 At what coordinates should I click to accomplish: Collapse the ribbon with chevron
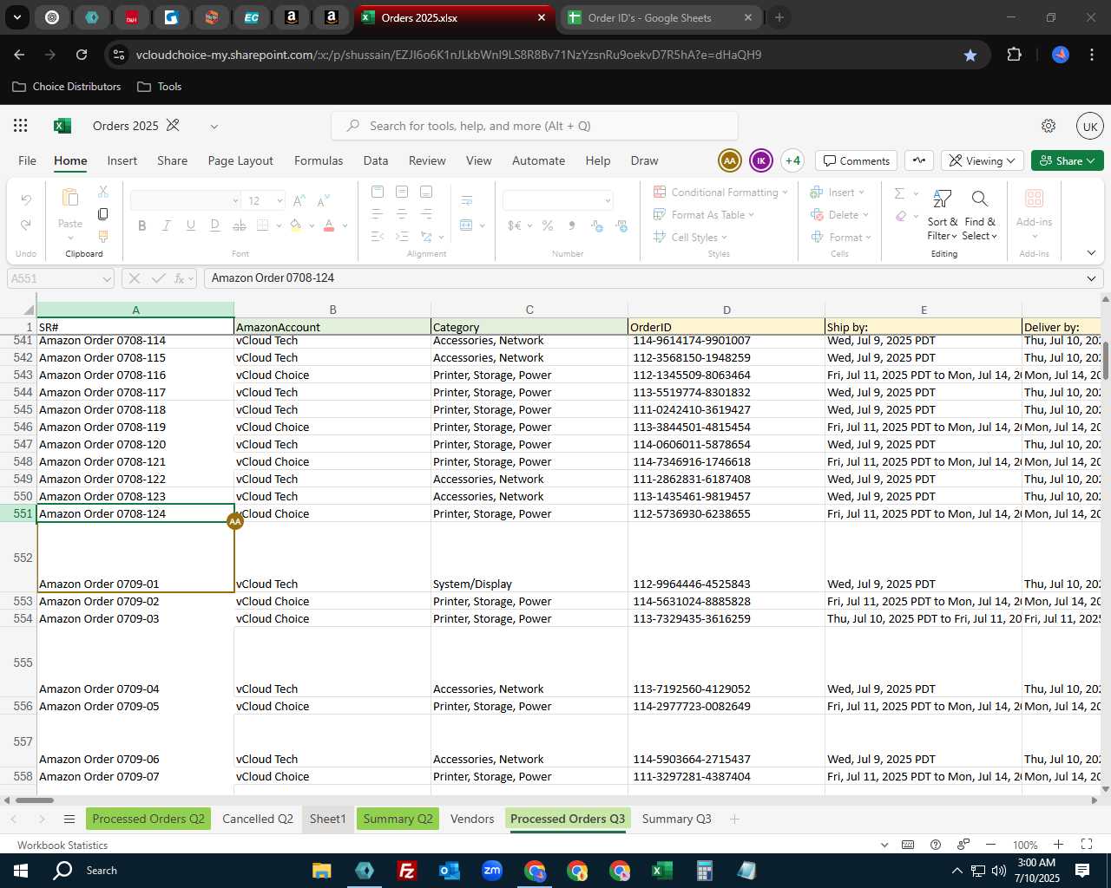point(1091,253)
